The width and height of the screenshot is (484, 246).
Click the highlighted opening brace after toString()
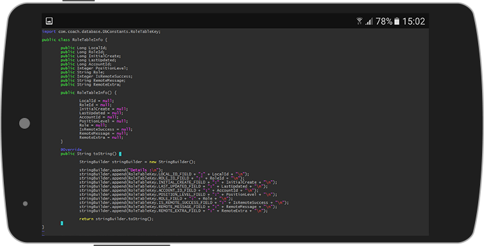[x=120, y=154]
